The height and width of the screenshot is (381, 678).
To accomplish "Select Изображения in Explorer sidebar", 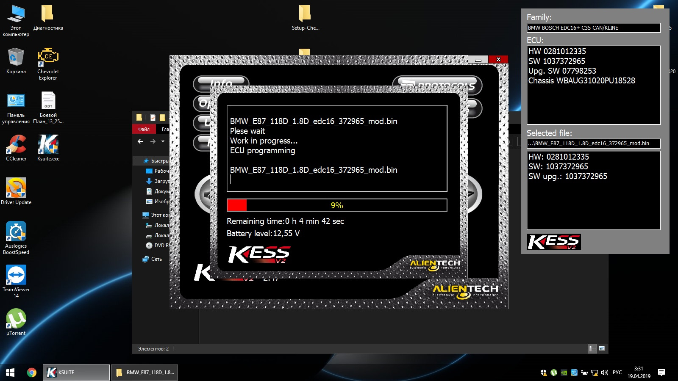I will (157, 202).
